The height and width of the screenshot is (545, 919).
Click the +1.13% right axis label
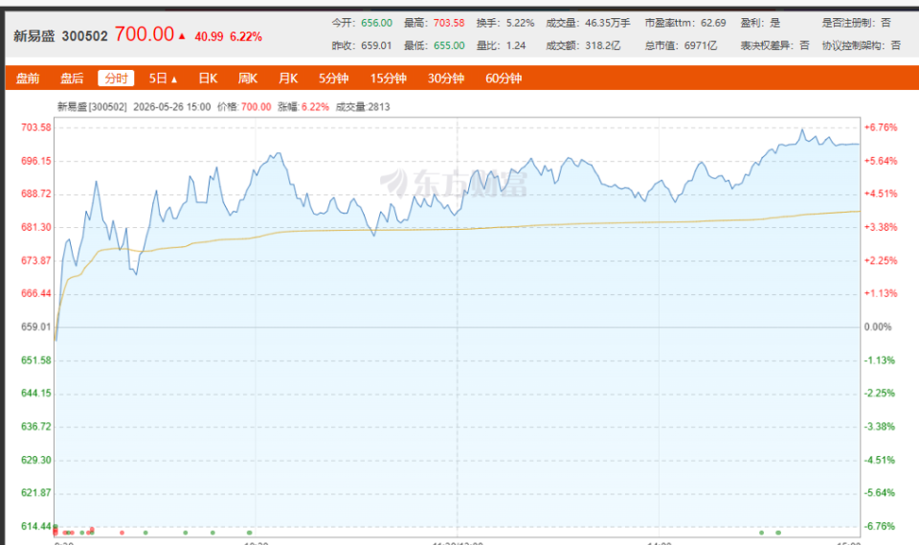pos(881,293)
